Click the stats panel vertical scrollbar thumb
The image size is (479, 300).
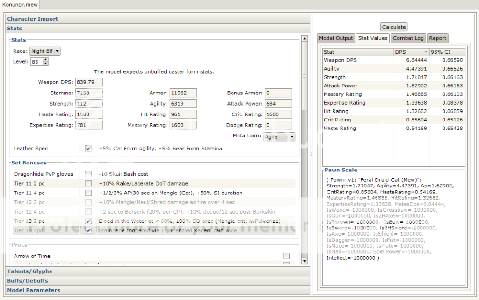pos(304,76)
